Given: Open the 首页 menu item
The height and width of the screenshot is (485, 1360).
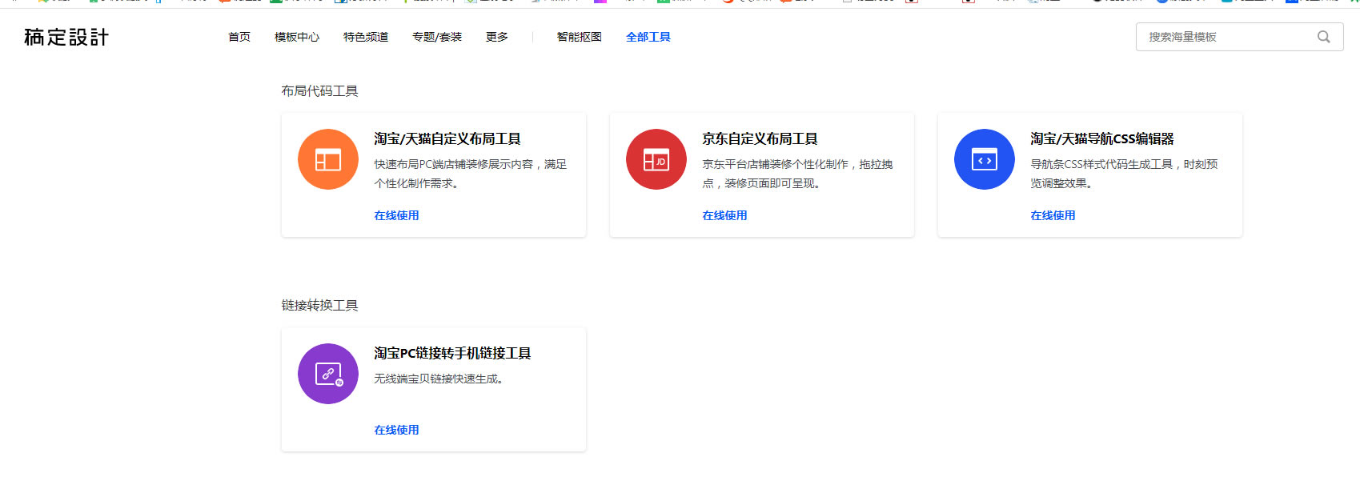Looking at the screenshot, I should point(239,37).
